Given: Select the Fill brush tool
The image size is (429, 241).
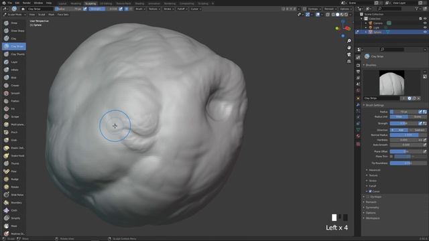Looking at the screenshot, I should 13,108.
